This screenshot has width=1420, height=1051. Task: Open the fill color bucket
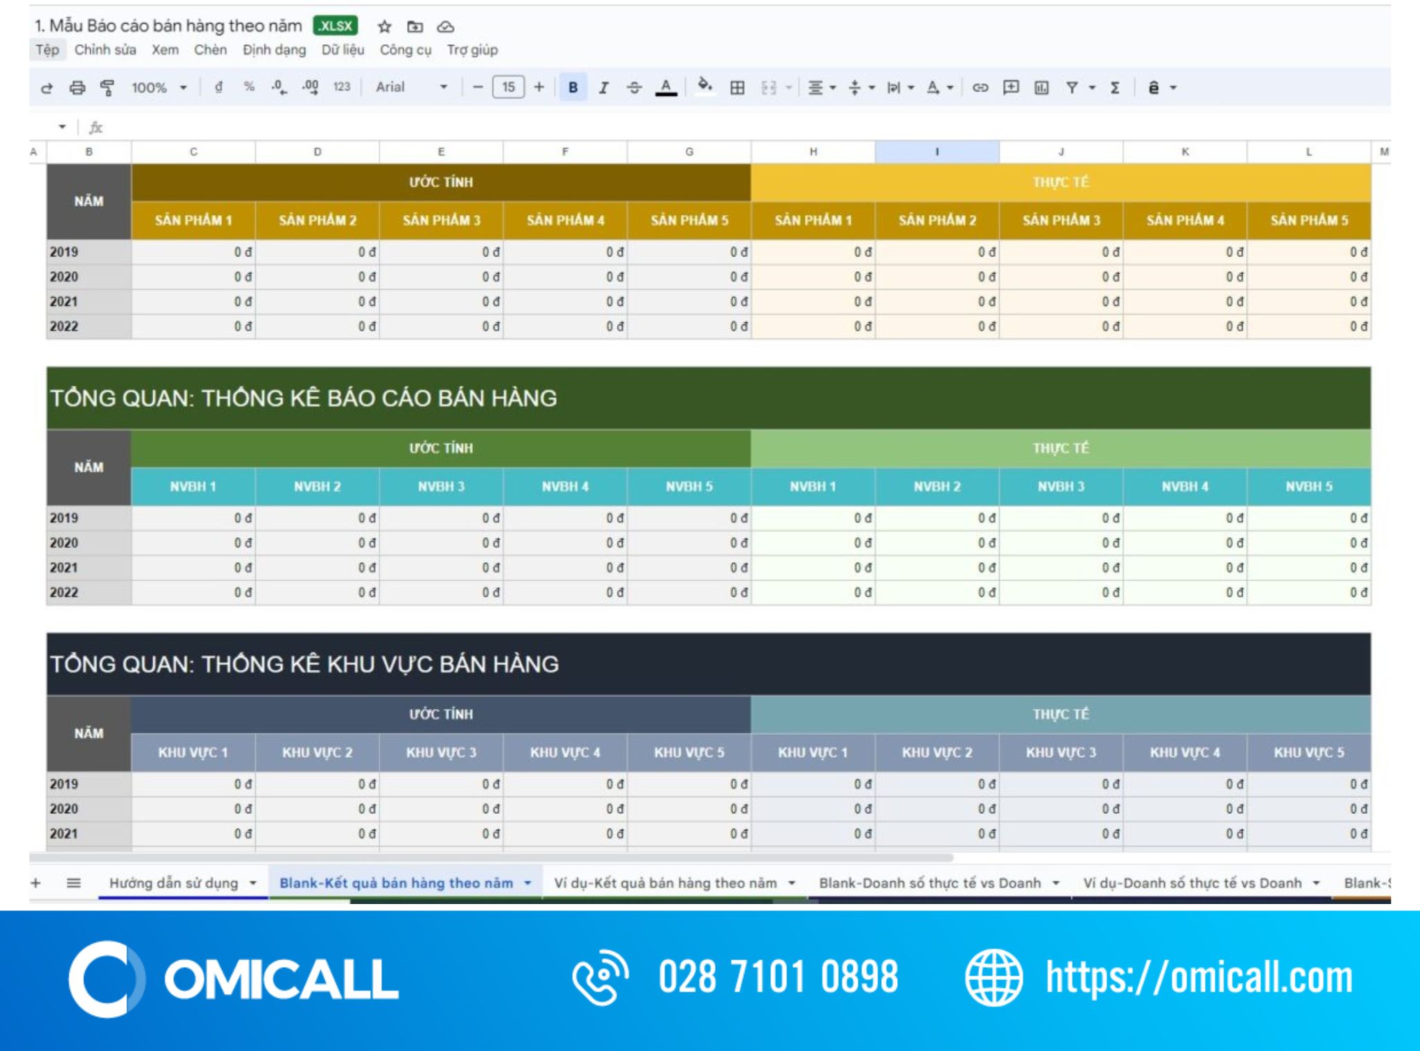[704, 86]
